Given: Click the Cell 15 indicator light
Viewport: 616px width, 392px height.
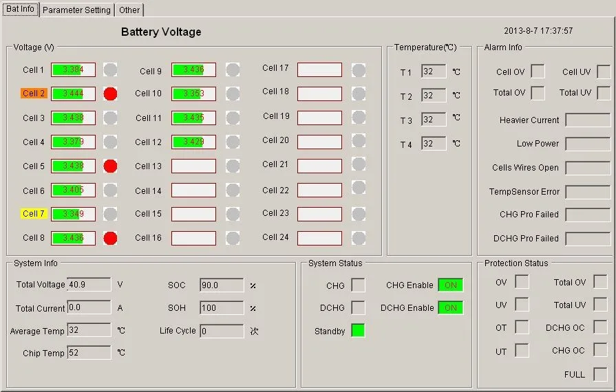Looking at the screenshot, I should click(233, 214).
